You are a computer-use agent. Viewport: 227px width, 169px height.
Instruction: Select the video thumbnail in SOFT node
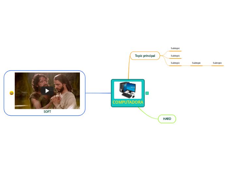[47, 91]
